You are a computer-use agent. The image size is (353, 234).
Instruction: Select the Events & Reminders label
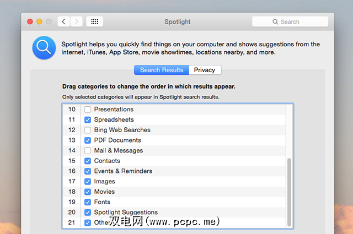coord(123,171)
